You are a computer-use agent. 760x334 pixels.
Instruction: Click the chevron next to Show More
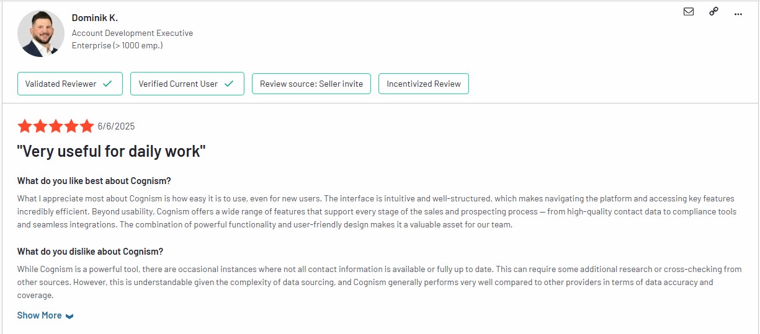pos(69,316)
